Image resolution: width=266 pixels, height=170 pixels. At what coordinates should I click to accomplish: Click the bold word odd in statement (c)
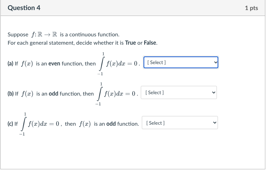[x=111, y=124]
